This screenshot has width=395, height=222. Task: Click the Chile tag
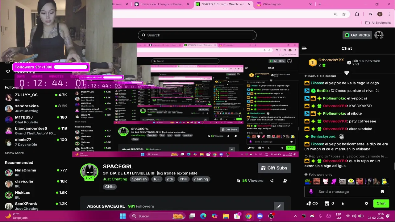110,187
